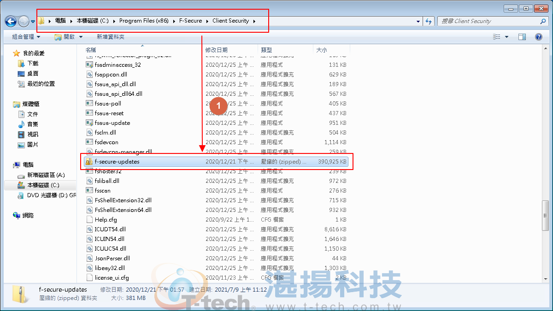Click the 我的最愛 star icon
Screen dimensions: 553x311
point(17,53)
